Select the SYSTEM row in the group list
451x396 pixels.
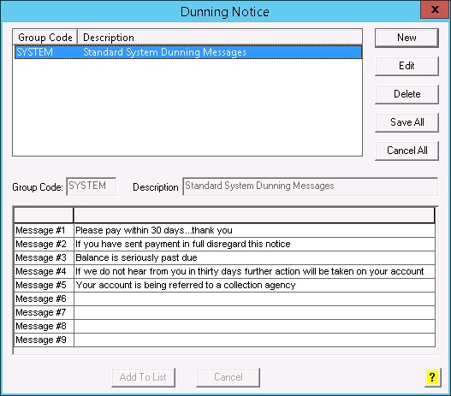tap(188, 52)
